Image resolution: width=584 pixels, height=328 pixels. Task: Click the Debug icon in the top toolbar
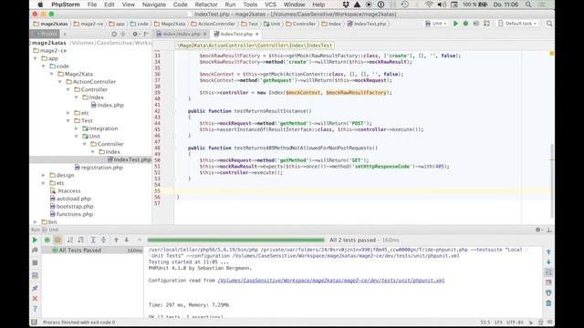[x=465, y=24]
